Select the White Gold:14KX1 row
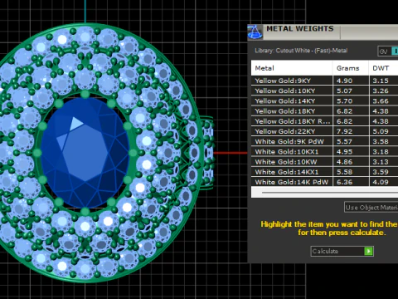 tap(324, 172)
